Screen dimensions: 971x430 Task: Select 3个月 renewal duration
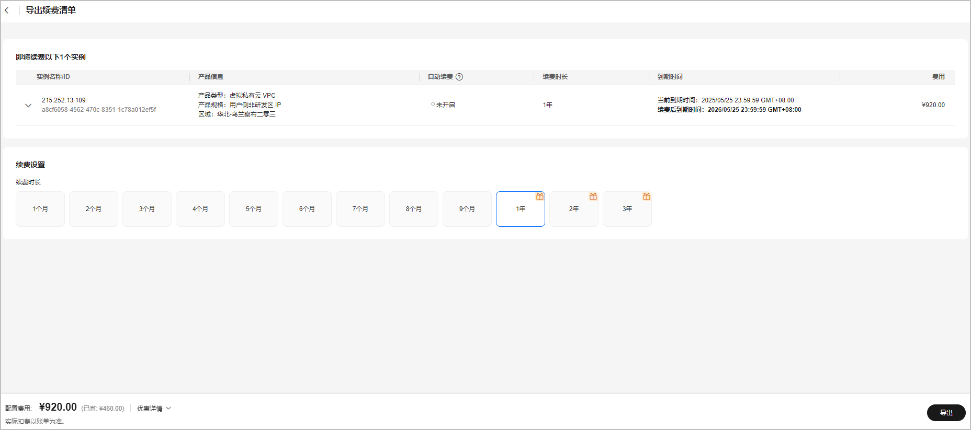coord(147,209)
